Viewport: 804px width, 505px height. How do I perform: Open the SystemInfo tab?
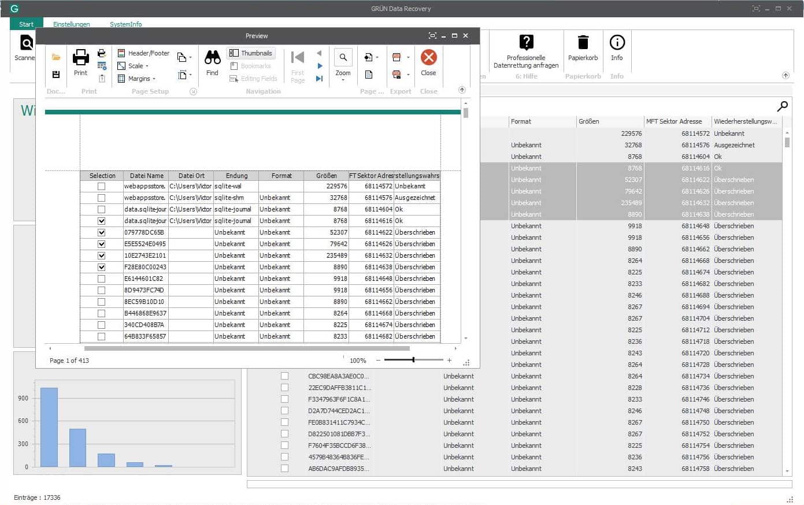[x=126, y=24]
